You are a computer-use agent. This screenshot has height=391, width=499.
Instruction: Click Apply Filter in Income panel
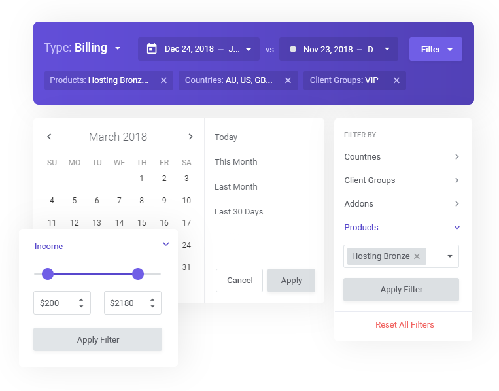97,339
